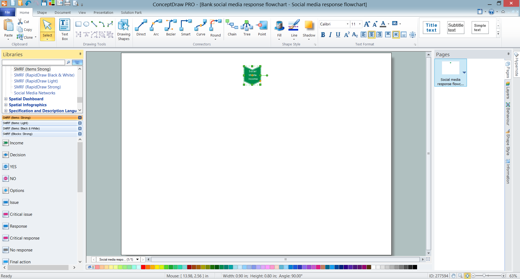Pick the Bezier connector tool
Image resolution: width=520 pixels, height=279 pixels.
tap(171, 28)
